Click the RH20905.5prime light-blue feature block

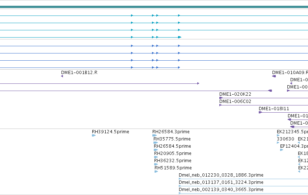(x=156, y=157)
